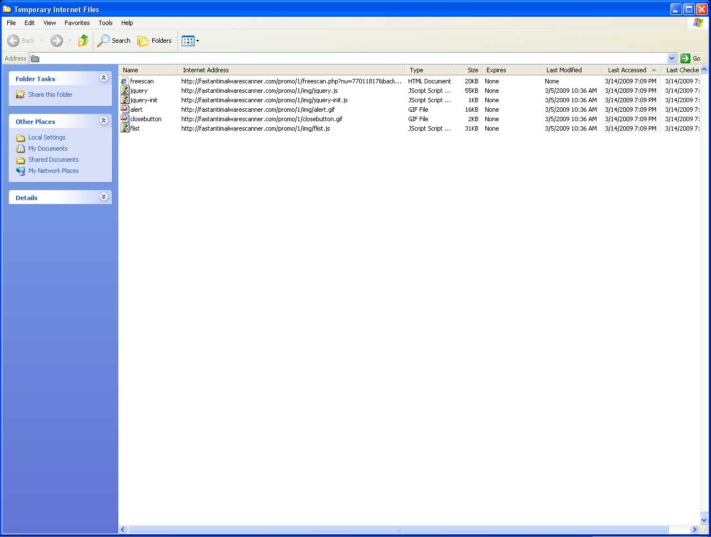
Task: Click the vertical scrollbar down arrow
Action: 704,520
